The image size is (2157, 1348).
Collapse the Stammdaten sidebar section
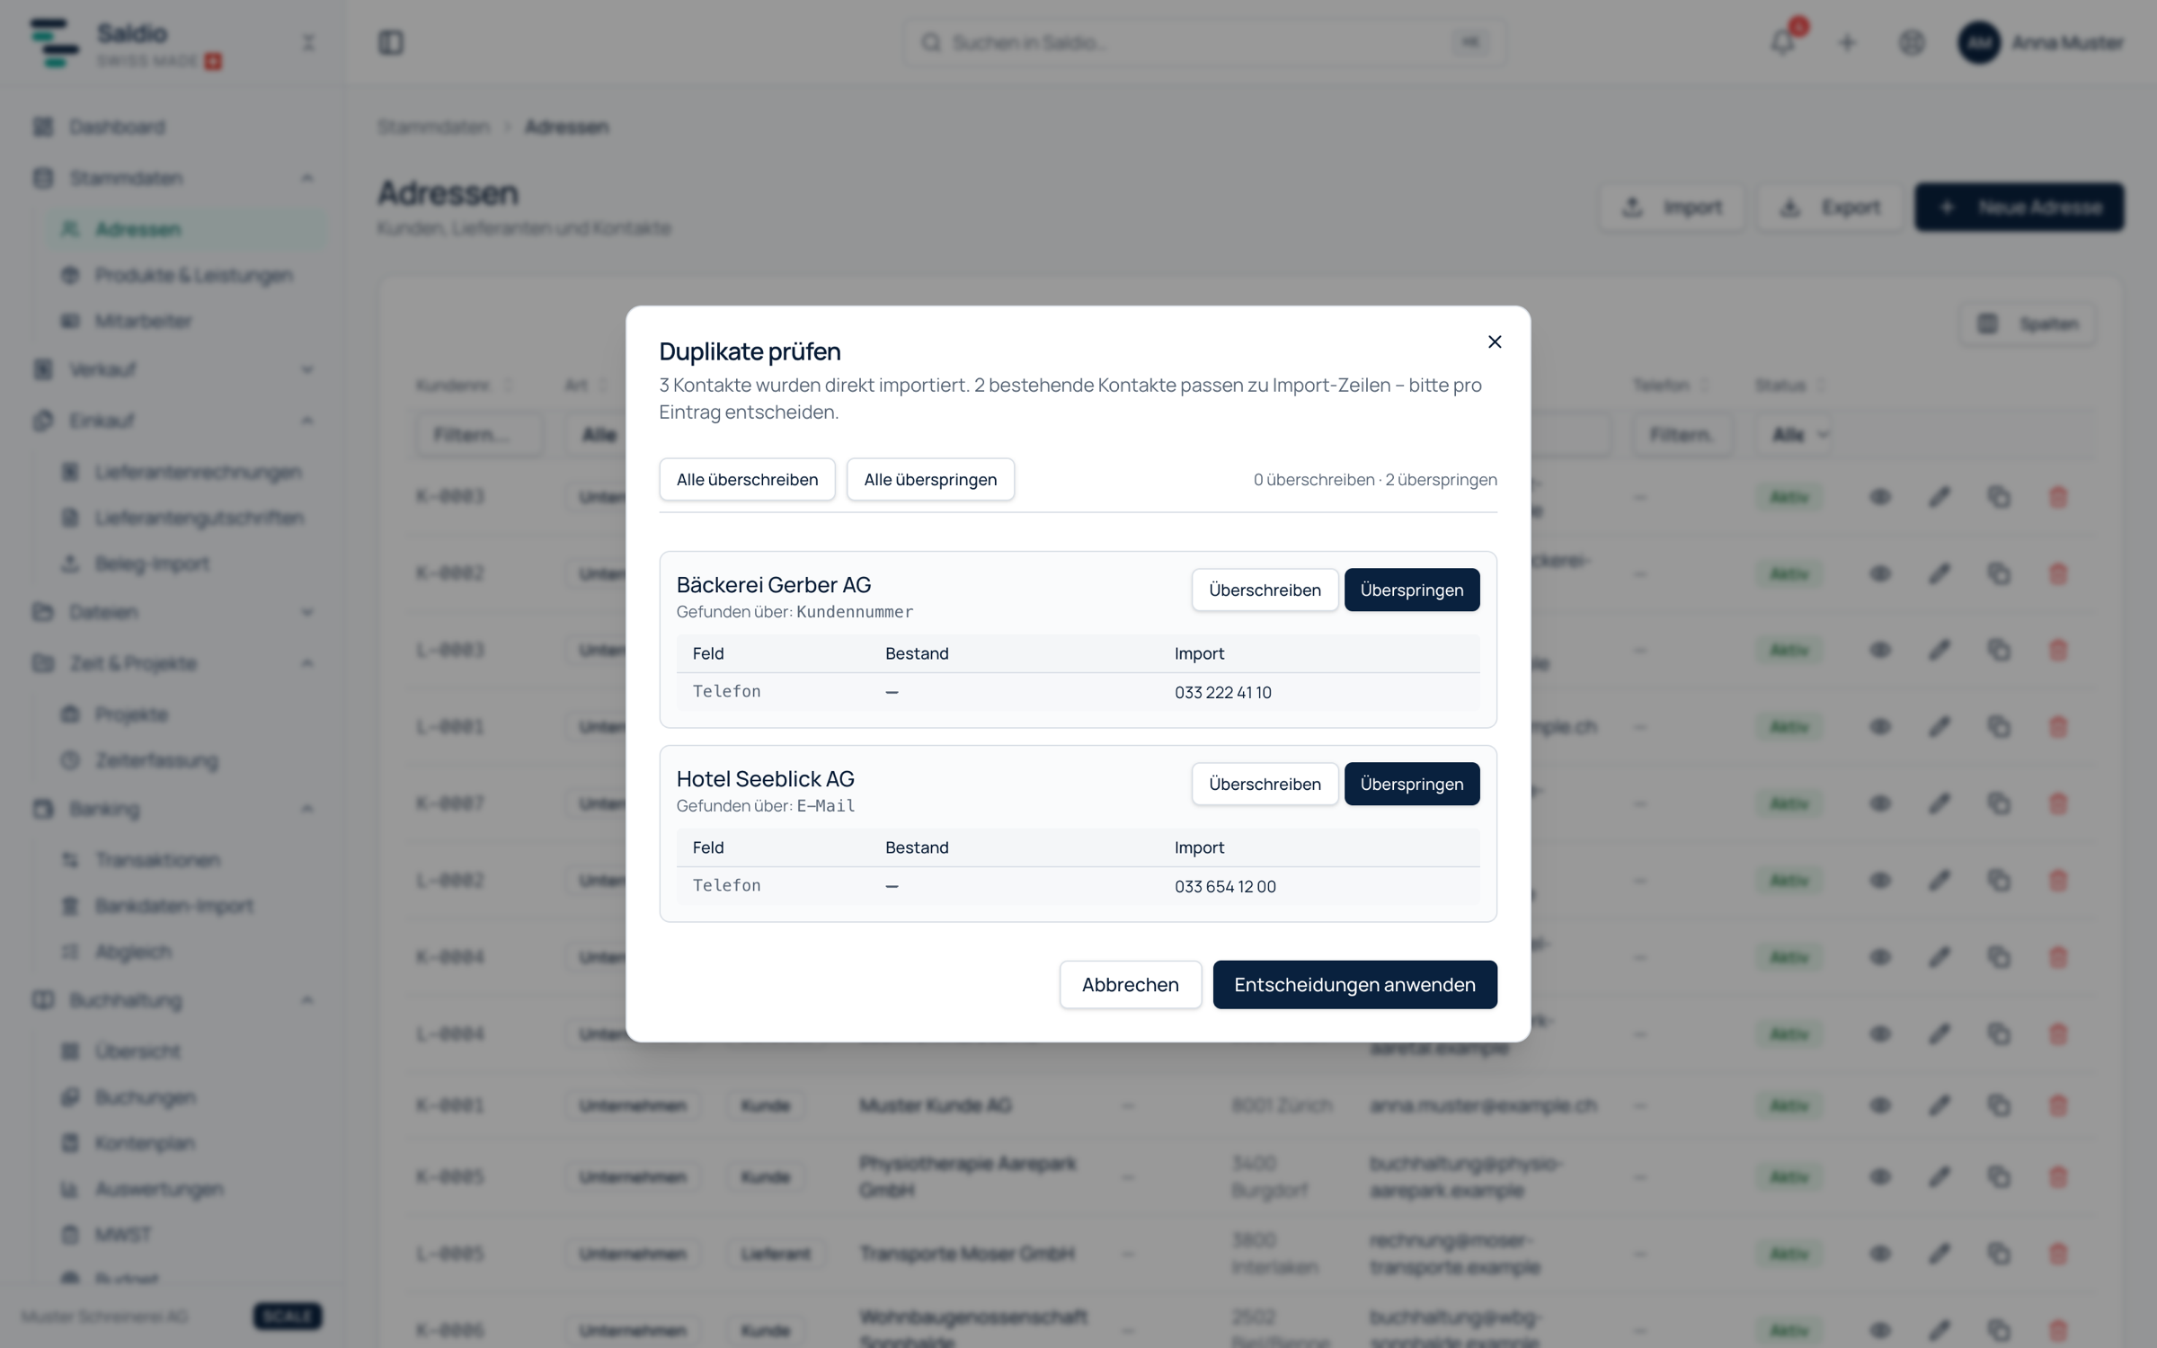pos(307,178)
